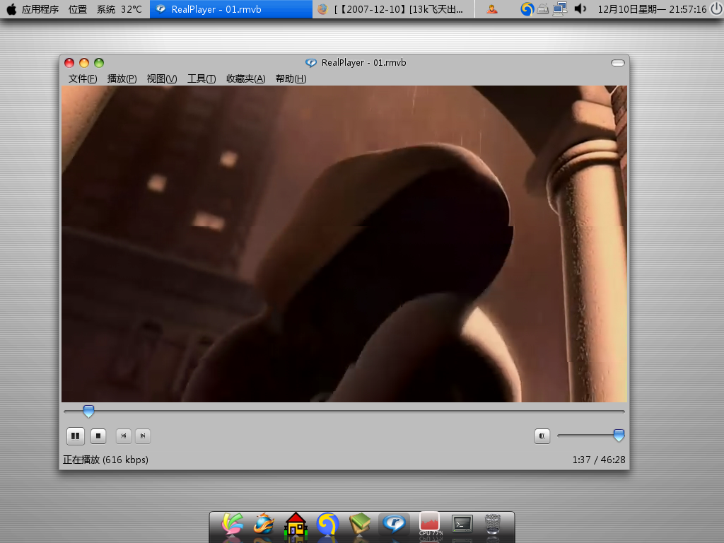
Task: Close the RealPlayer window
Action: pyautogui.click(x=69, y=63)
